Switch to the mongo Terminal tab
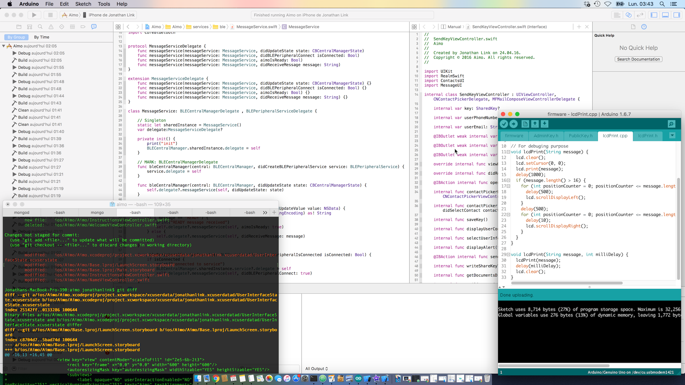The image size is (685, 385). point(97,212)
